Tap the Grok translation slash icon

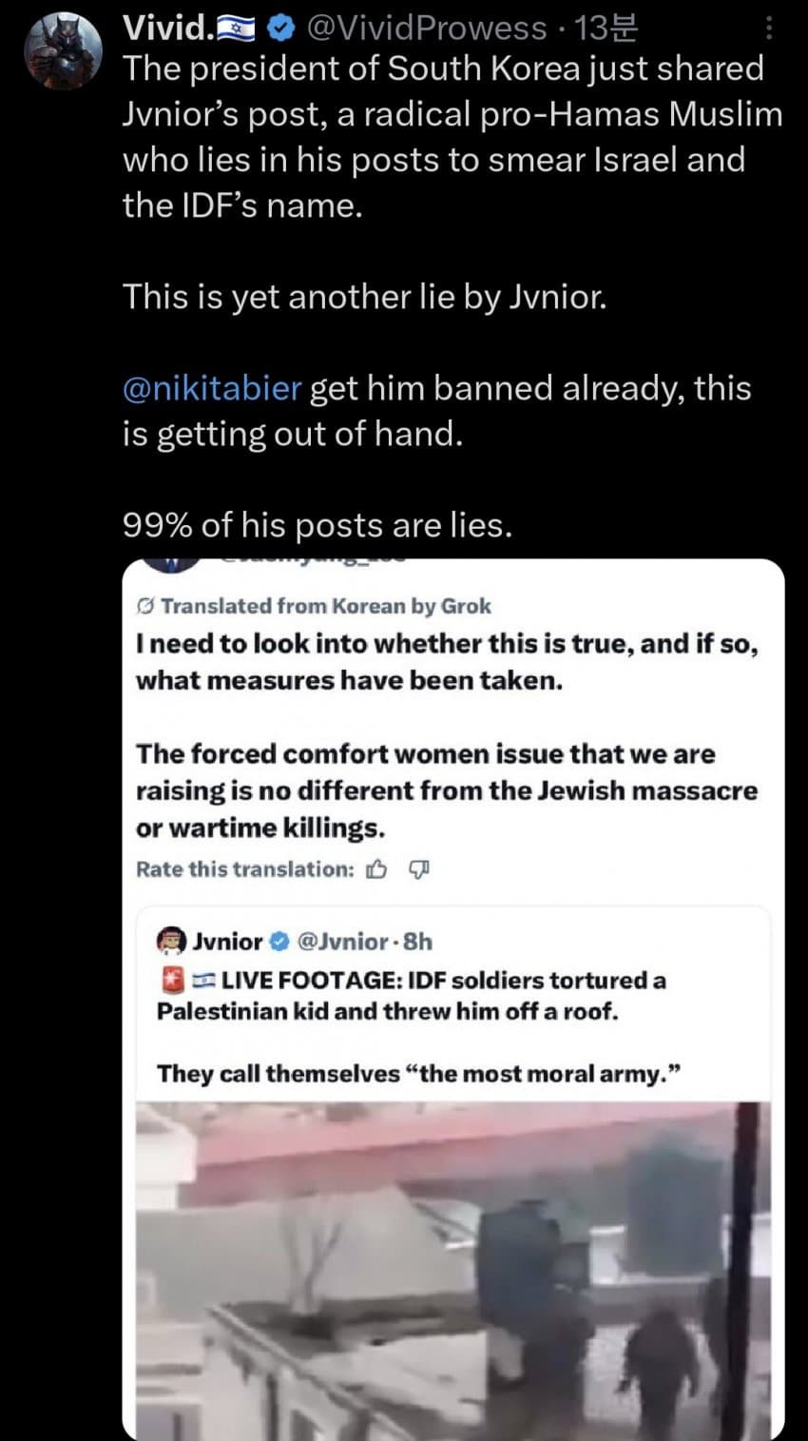(x=145, y=606)
